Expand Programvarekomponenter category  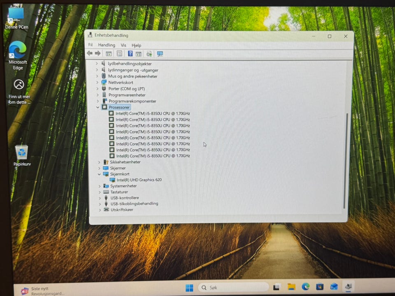pos(98,101)
